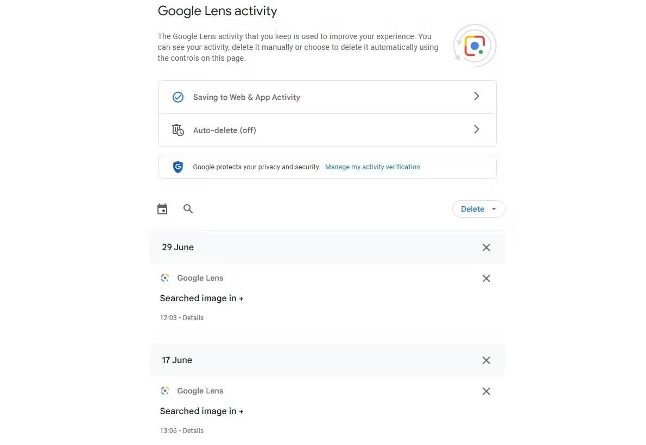This screenshot has width=646, height=445.
Task: Open the calendar date filter
Action: pyautogui.click(x=162, y=208)
